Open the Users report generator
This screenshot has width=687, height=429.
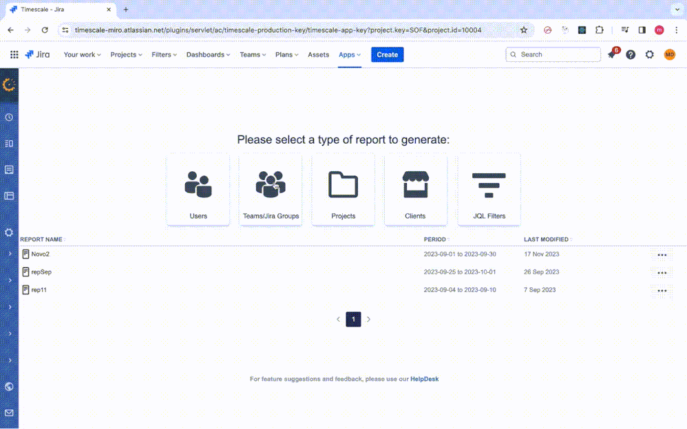pyautogui.click(x=198, y=189)
